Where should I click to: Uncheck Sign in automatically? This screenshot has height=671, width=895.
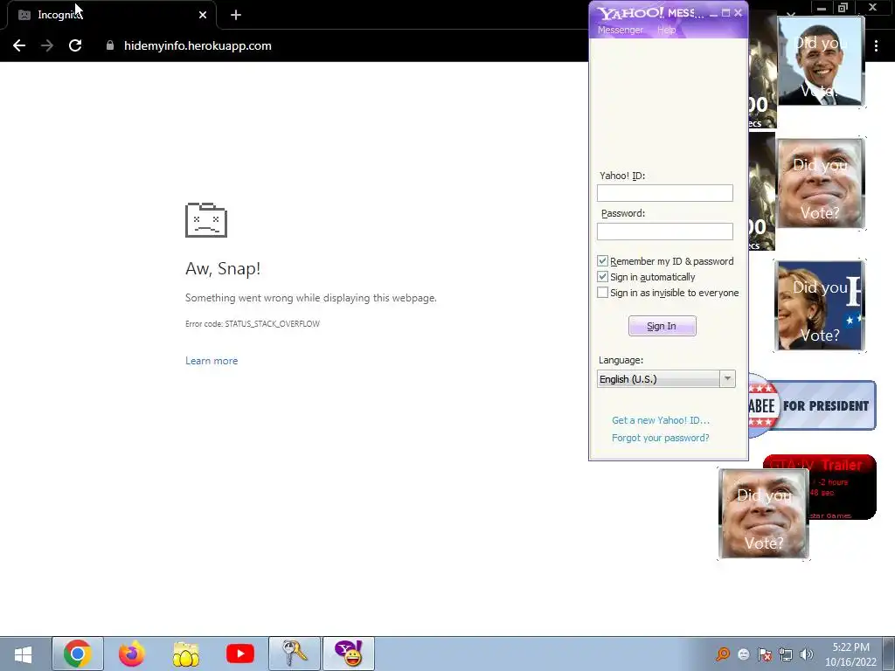(x=602, y=277)
